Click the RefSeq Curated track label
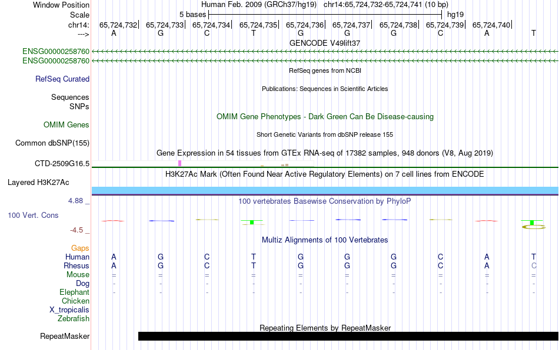 (x=62, y=79)
